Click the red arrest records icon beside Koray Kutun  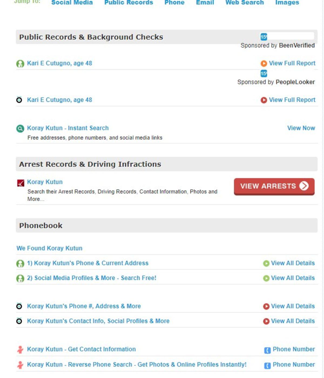coord(21,183)
